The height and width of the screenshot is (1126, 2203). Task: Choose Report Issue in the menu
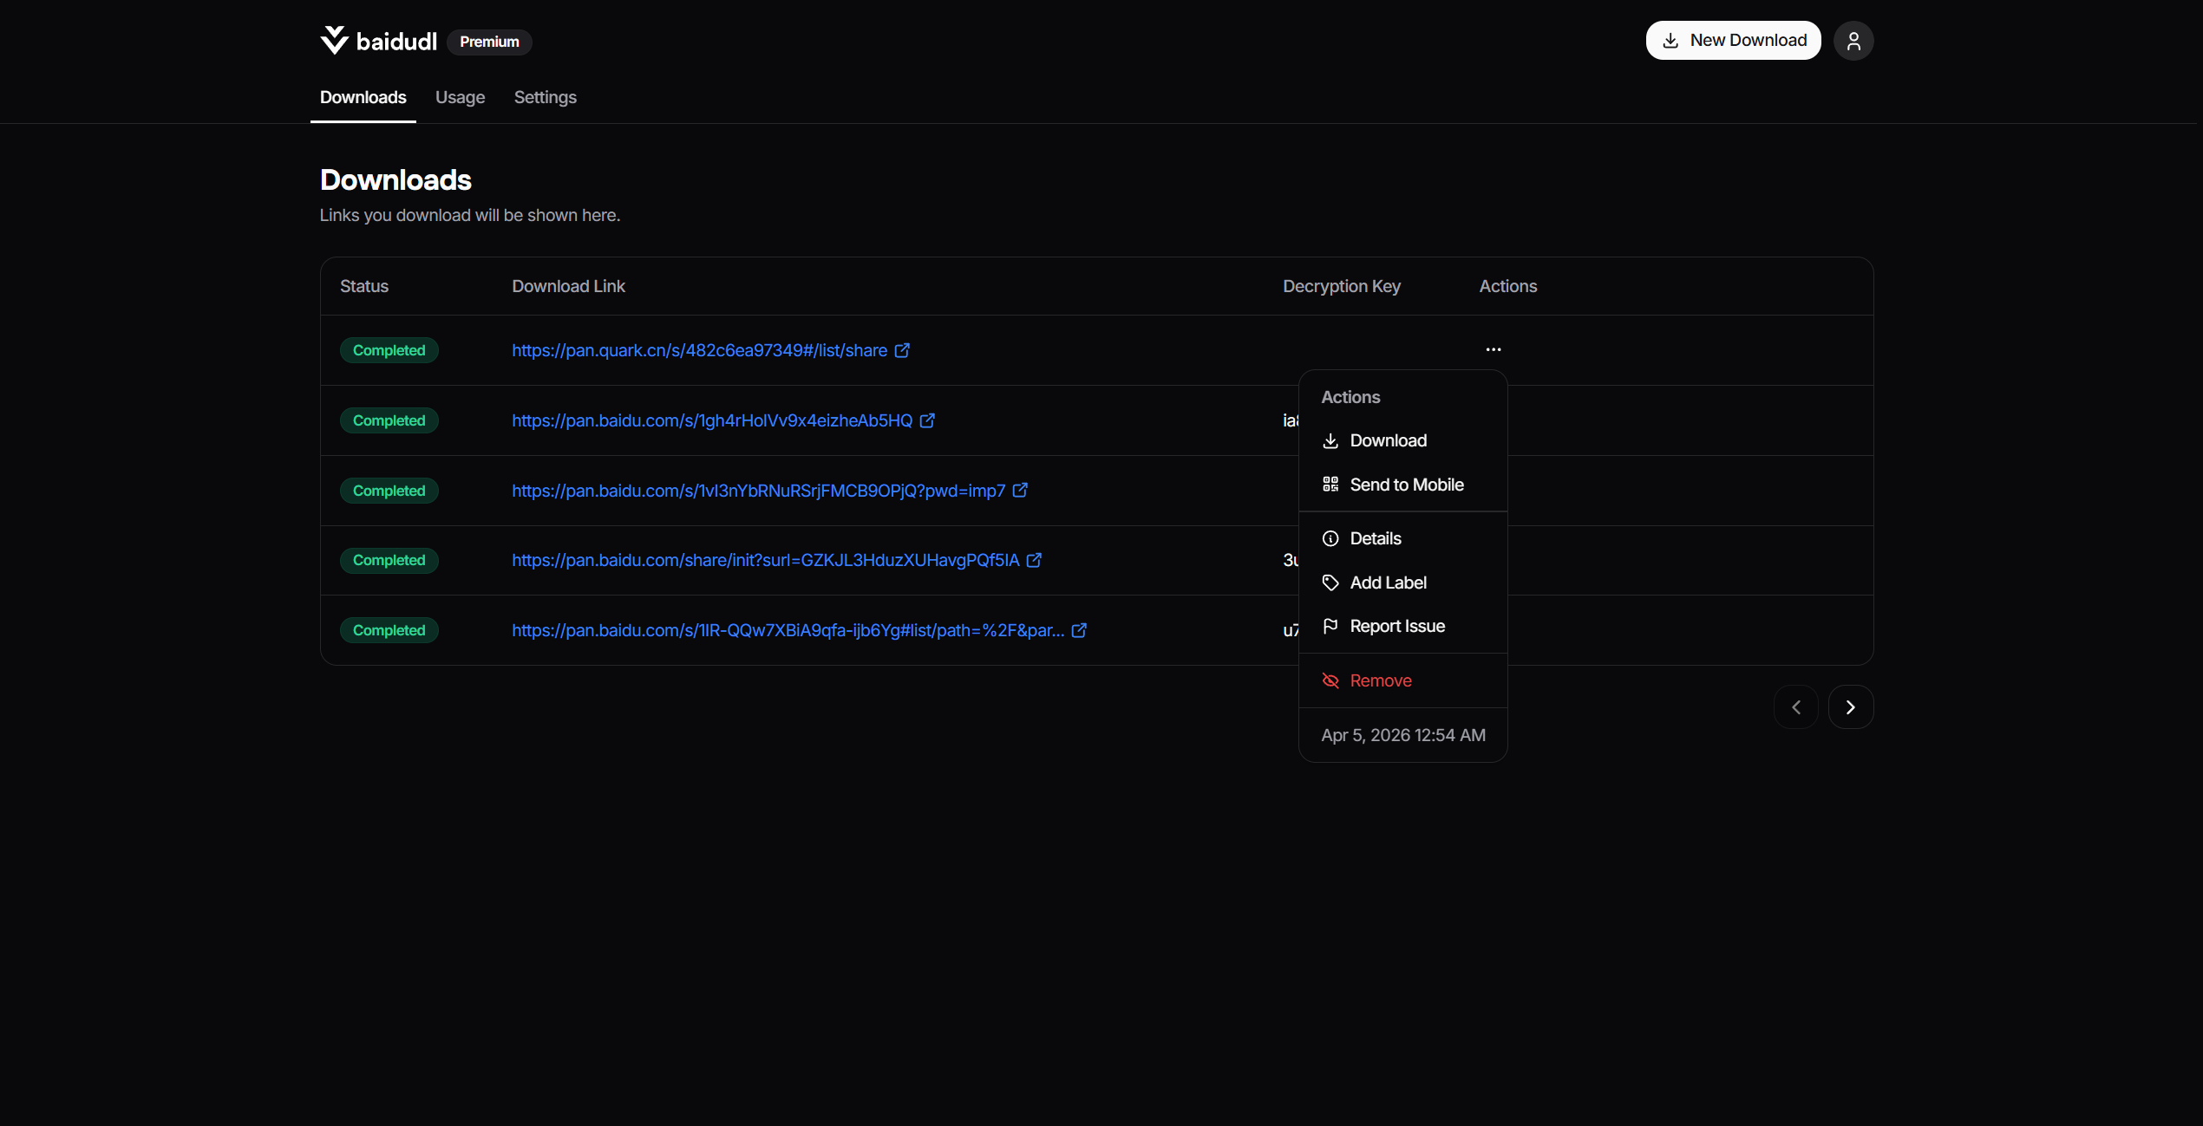click(x=1396, y=626)
